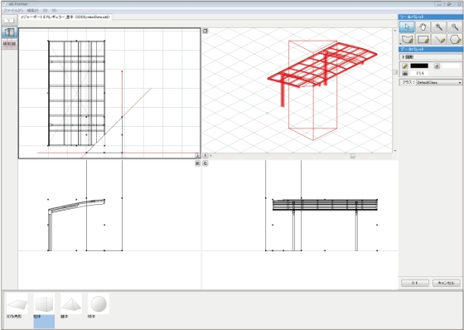This screenshot has height=330, width=464.
Task: Click the 上 top view label button
Action: (x=197, y=156)
